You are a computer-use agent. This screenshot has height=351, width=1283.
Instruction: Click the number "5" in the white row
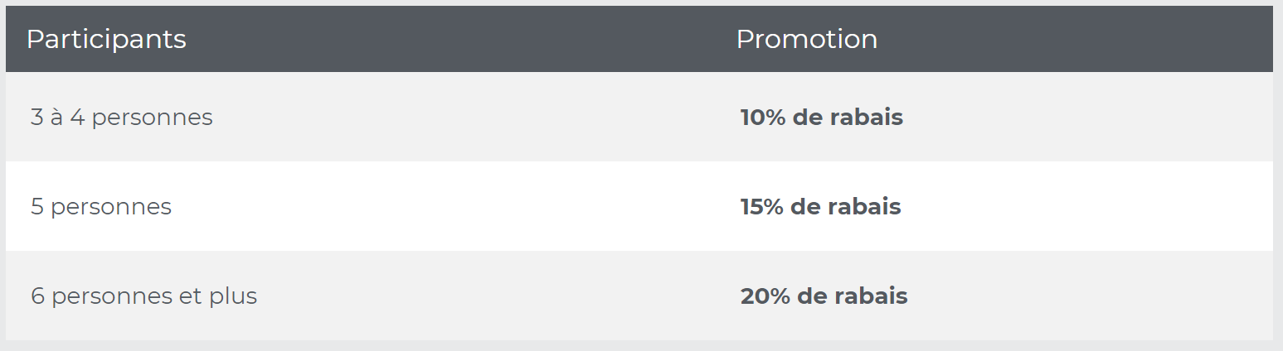click(x=37, y=207)
